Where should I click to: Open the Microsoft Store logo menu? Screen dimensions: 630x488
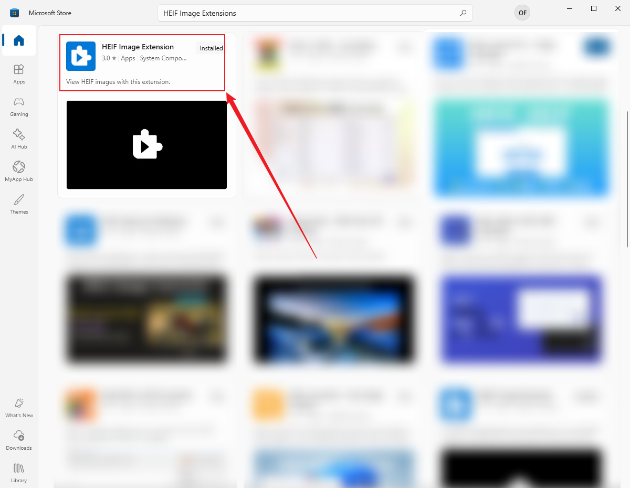tap(14, 12)
